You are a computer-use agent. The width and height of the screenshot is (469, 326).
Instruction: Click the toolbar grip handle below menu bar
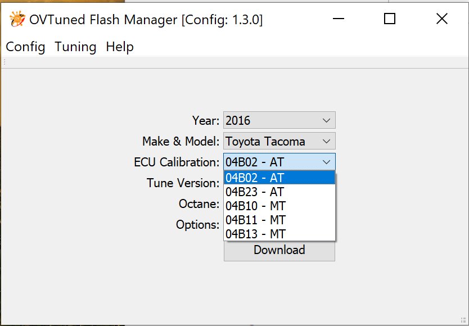4,62
